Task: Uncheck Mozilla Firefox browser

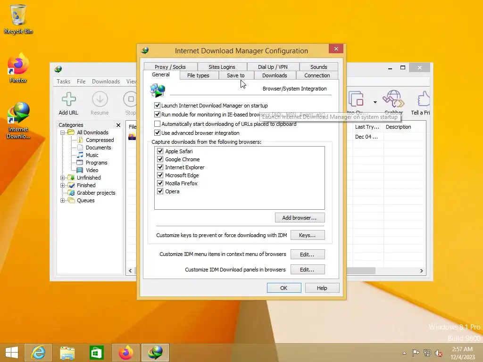Action: [160, 183]
